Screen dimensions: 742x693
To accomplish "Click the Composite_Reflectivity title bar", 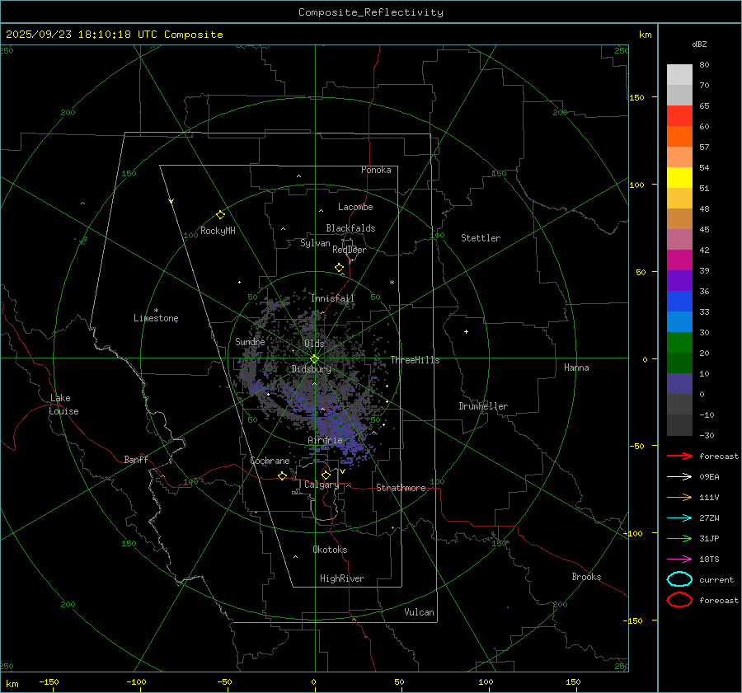I will point(370,12).
